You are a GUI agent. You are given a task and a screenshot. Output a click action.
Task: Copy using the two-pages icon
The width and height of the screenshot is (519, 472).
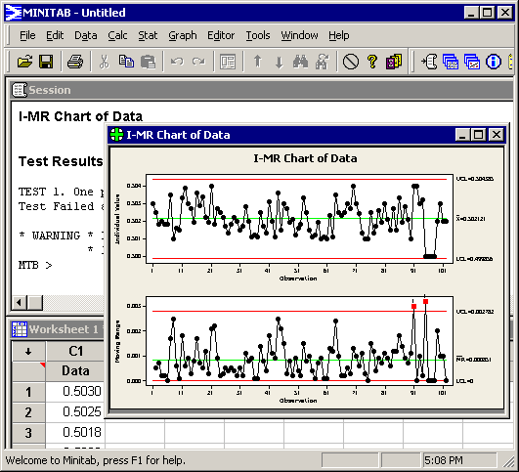(126, 62)
